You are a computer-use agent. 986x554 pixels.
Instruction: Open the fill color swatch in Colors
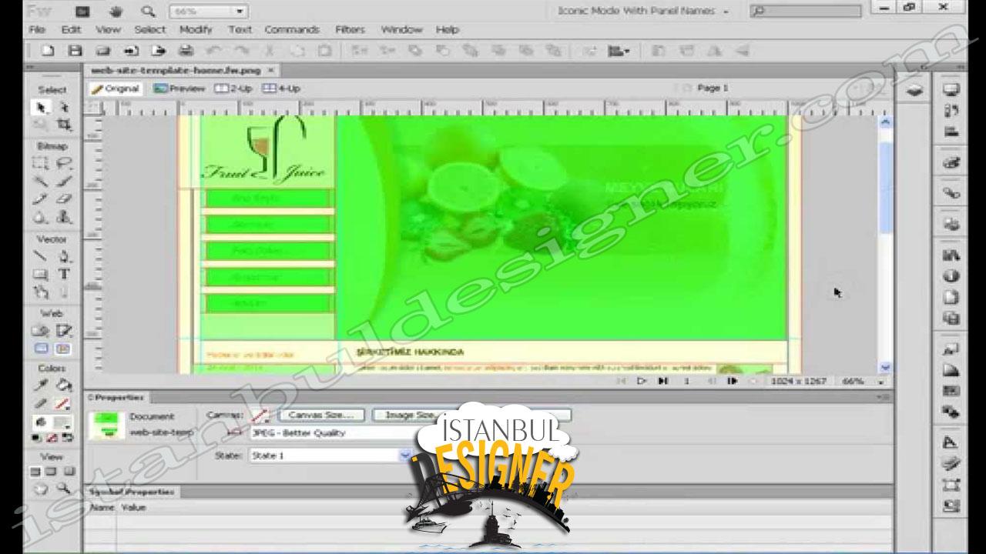[x=63, y=422]
